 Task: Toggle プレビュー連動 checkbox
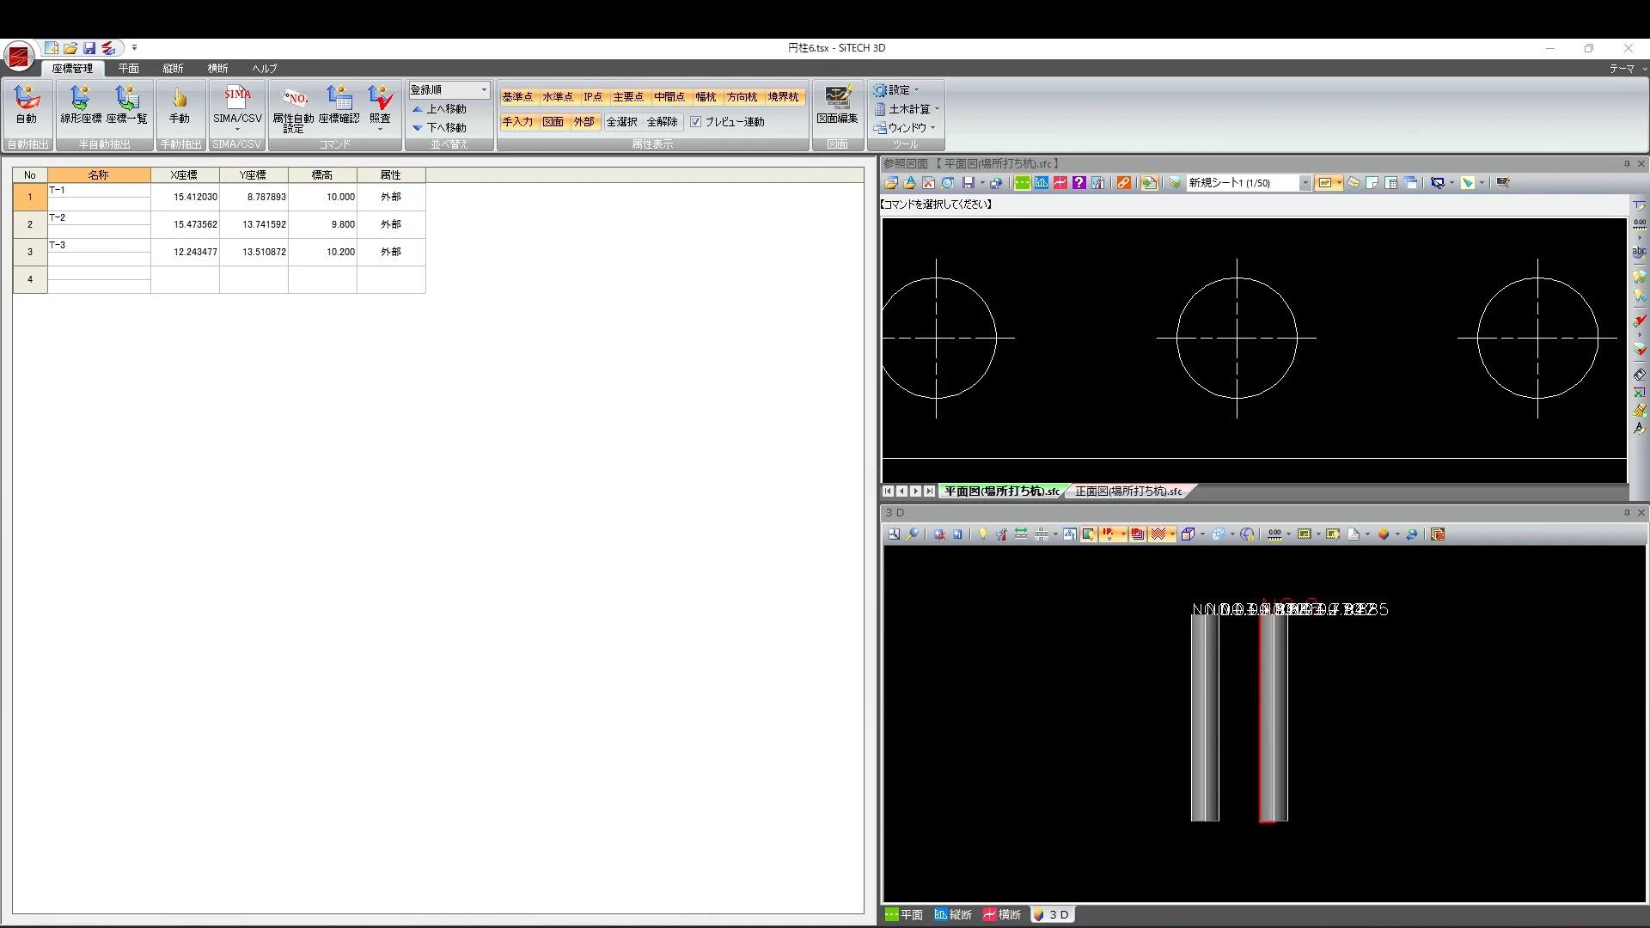(x=696, y=122)
